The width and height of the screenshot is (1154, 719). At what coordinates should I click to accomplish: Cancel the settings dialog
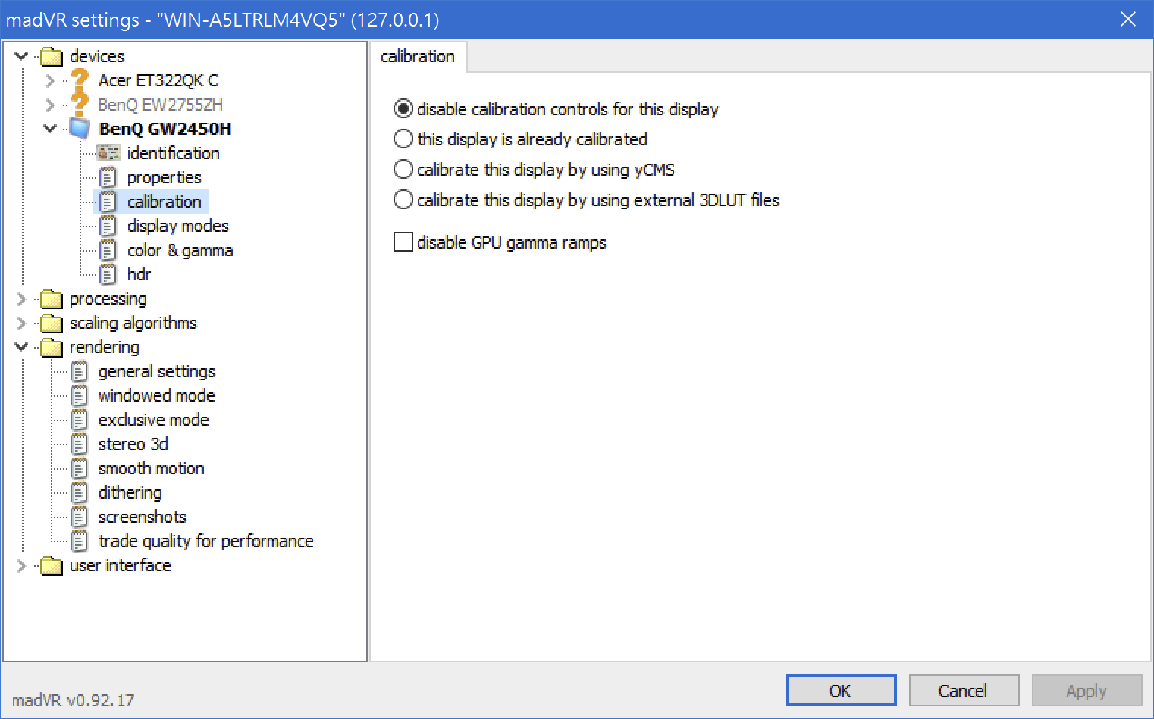(x=963, y=690)
